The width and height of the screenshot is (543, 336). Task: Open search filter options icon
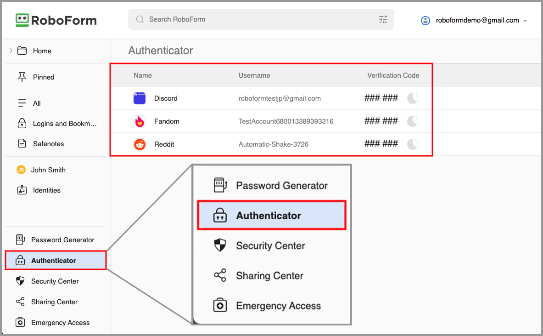tap(383, 19)
